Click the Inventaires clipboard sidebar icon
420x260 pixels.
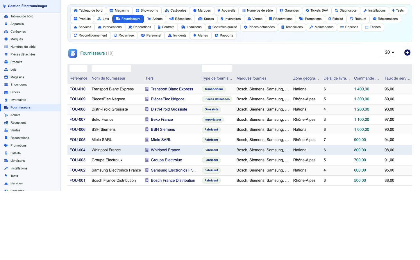[6, 100]
